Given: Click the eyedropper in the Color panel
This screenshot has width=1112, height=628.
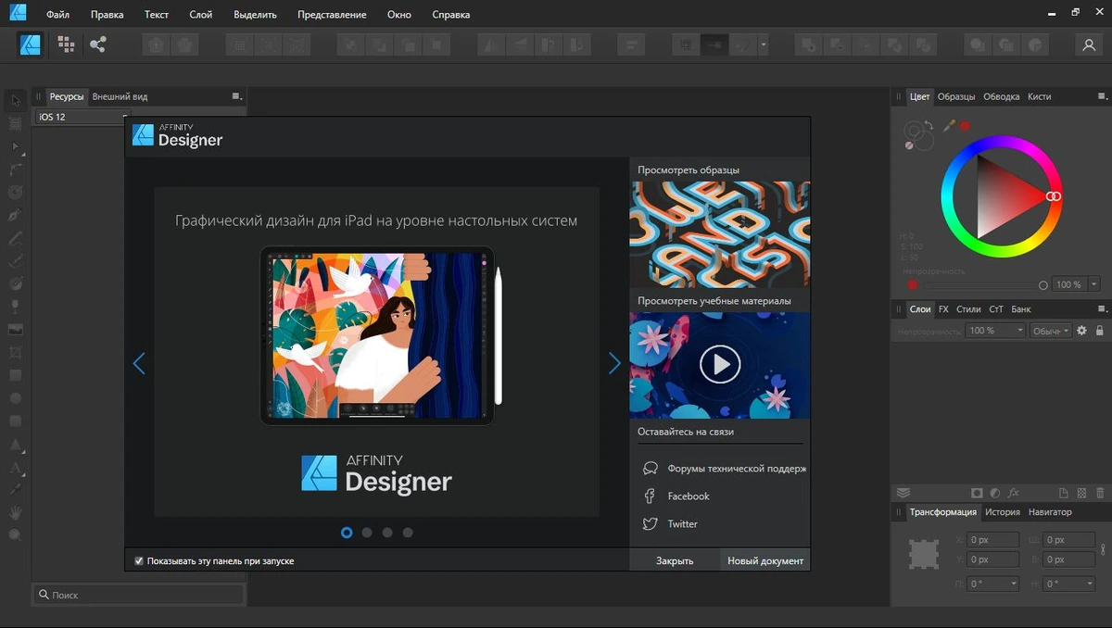Looking at the screenshot, I should click(949, 125).
